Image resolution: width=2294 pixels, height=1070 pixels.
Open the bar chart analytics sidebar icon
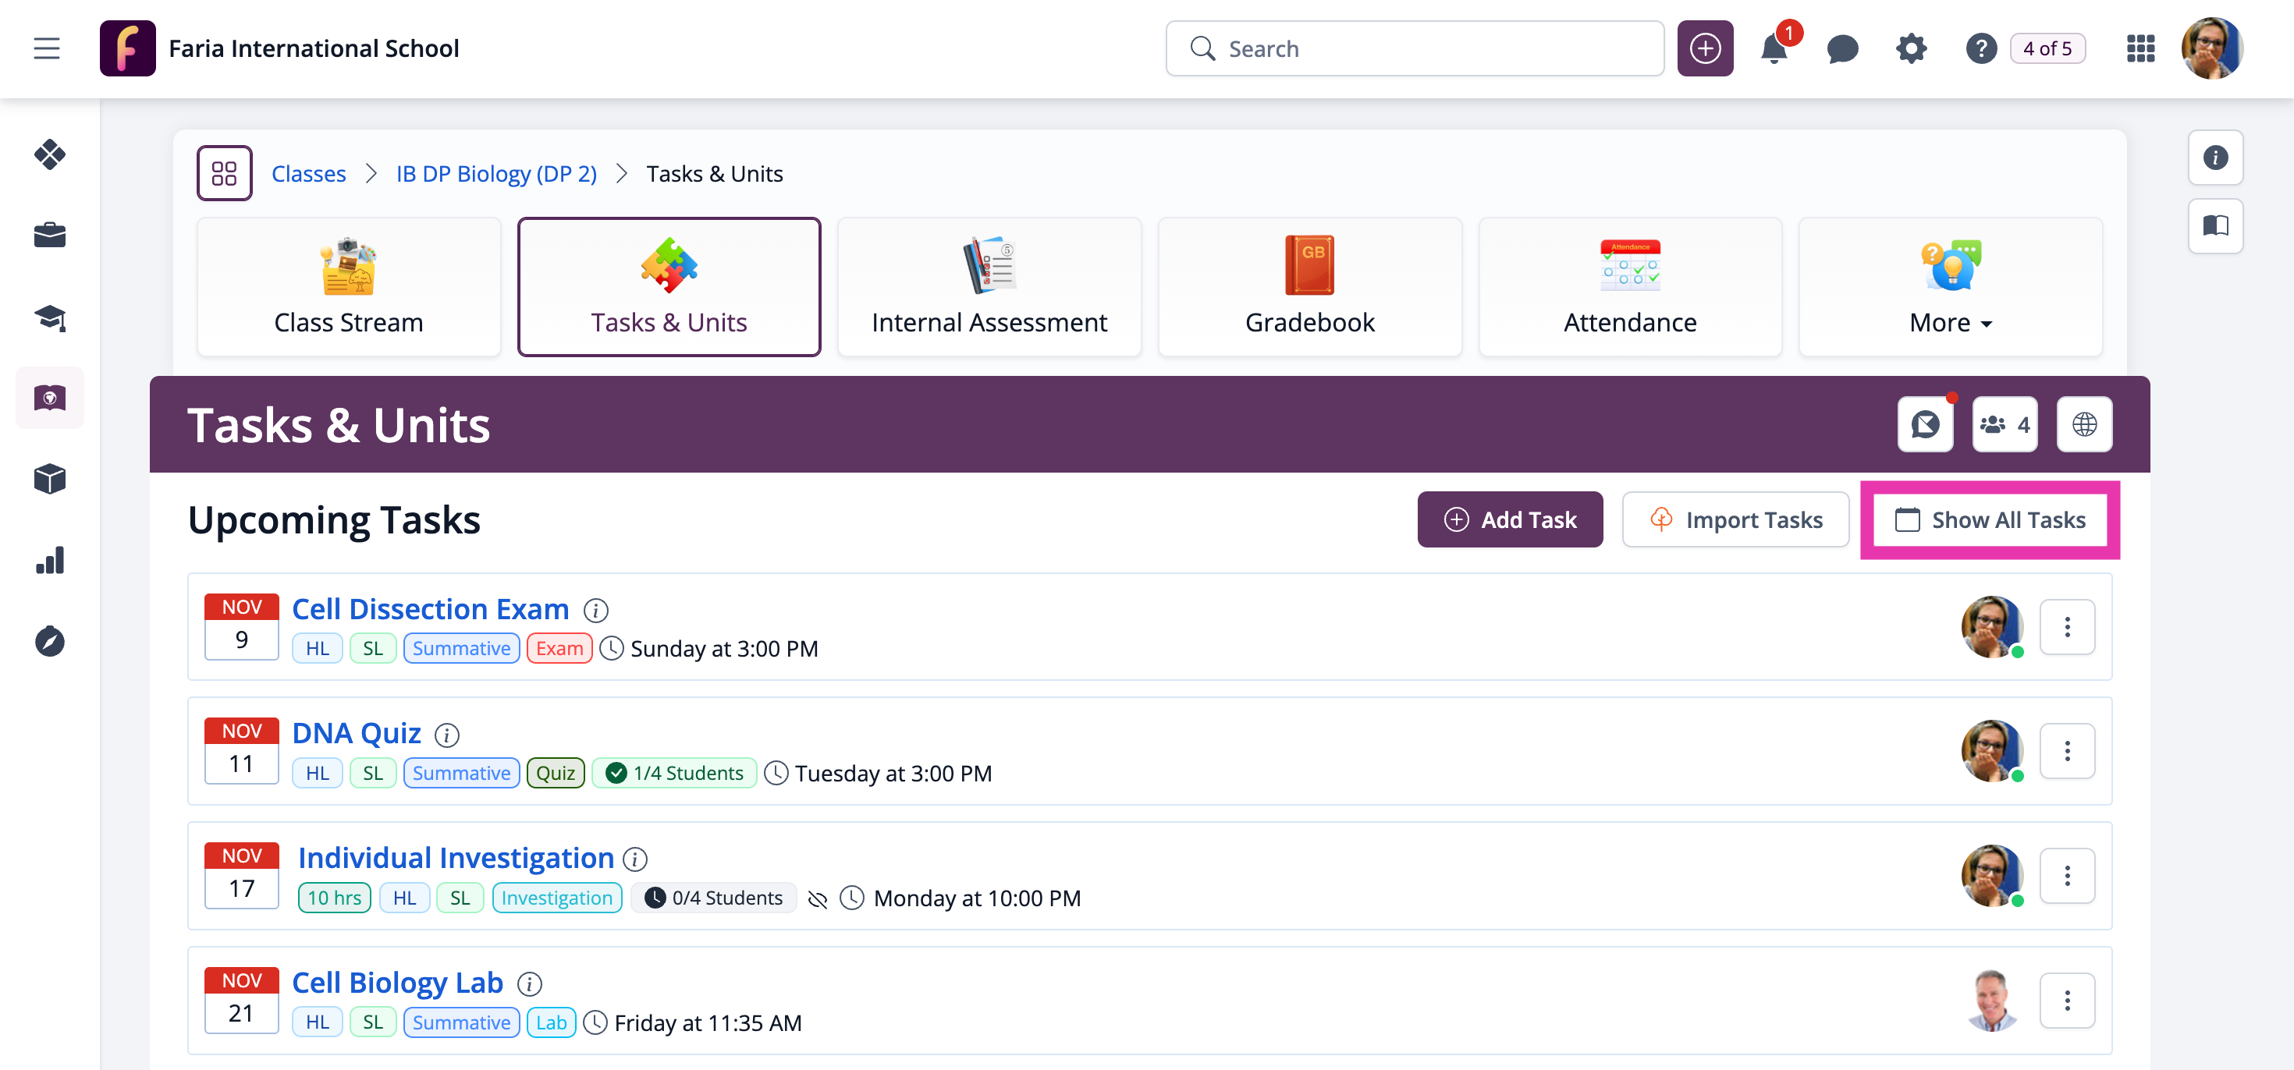[x=50, y=560]
